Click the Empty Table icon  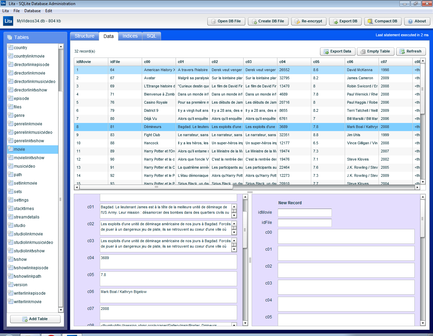tap(363, 51)
